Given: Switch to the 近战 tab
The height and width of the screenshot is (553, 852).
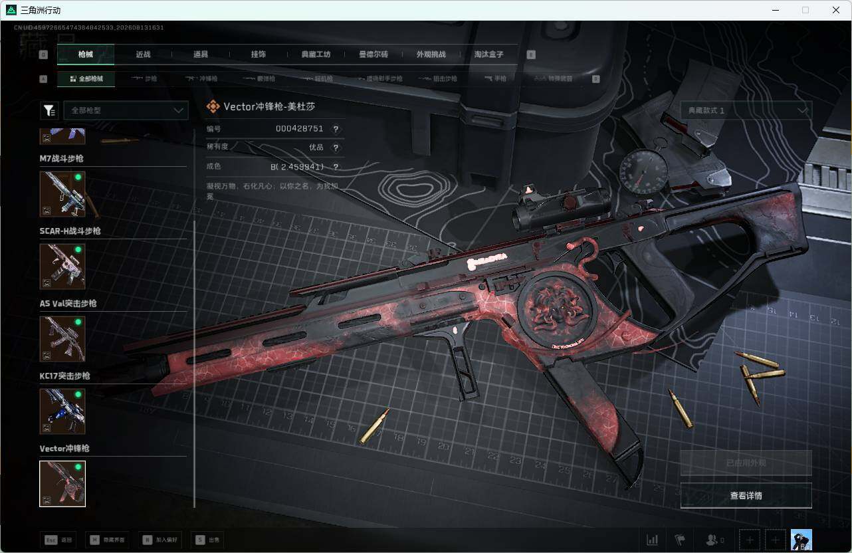Looking at the screenshot, I should coord(143,55).
